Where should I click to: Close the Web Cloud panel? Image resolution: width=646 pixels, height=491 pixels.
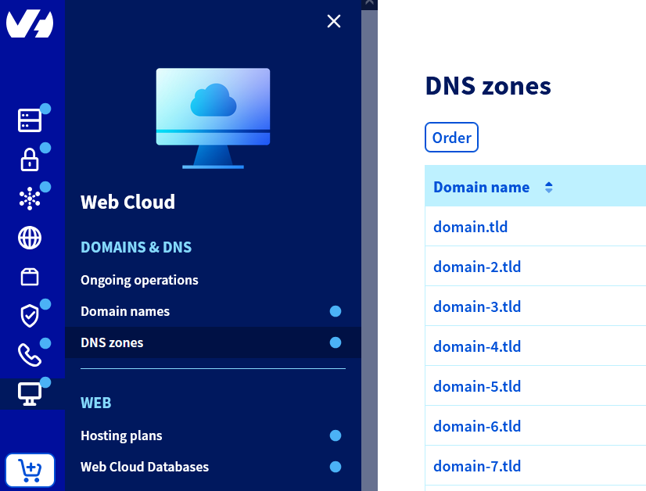click(334, 21)
